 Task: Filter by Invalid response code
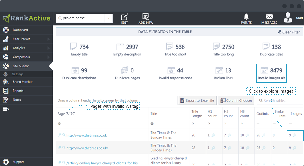(x=175, y=73)
